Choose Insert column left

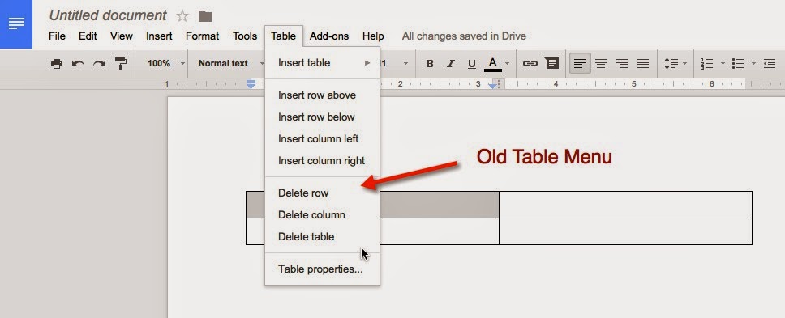pos(323,139)
